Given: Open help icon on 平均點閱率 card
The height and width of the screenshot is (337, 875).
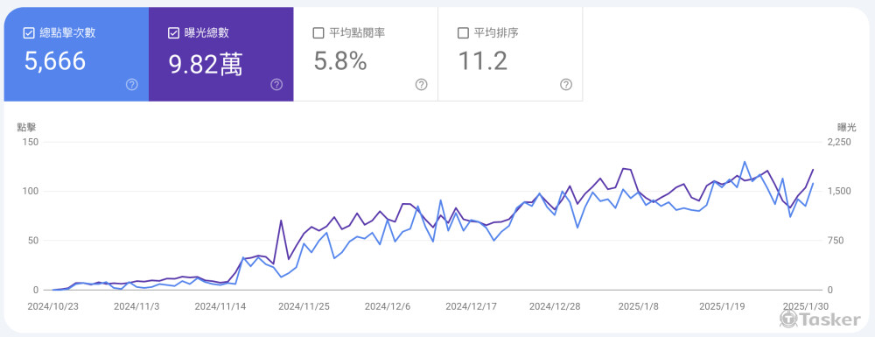Looking at the screenshot, I should click(x=422, y=85).
